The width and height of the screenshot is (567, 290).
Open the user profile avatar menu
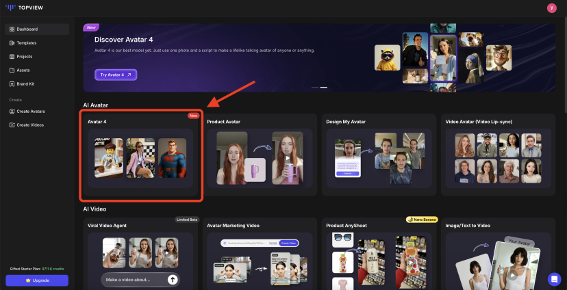552,8
